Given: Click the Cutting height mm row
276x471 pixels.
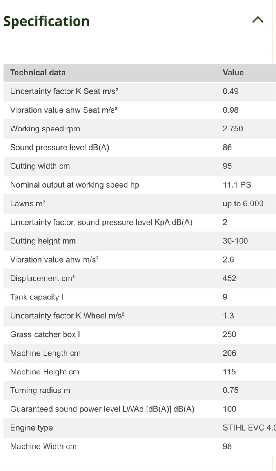Looking at the screenshot, I should point(140,241).
